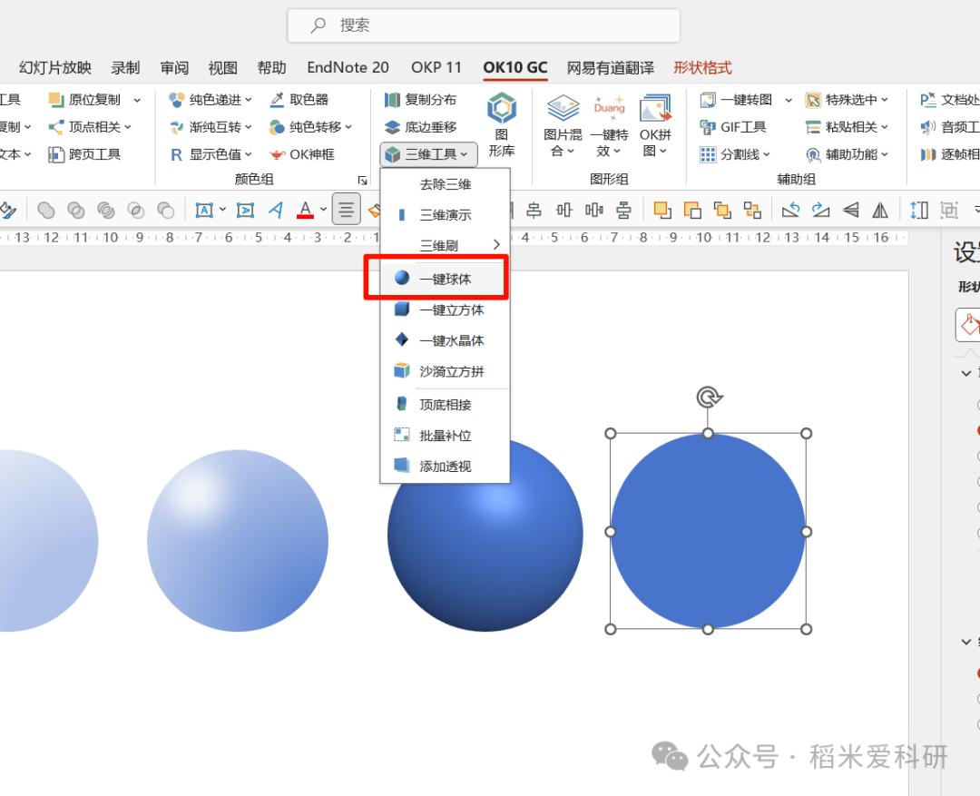980x796 pixels.
Task: Open the 粘贴相关 dropdown
Action: (847, 127)
